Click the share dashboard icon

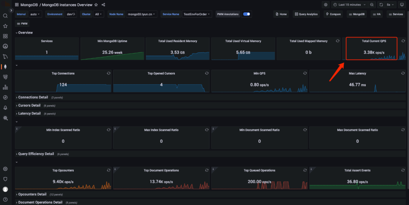click(103, 5)
